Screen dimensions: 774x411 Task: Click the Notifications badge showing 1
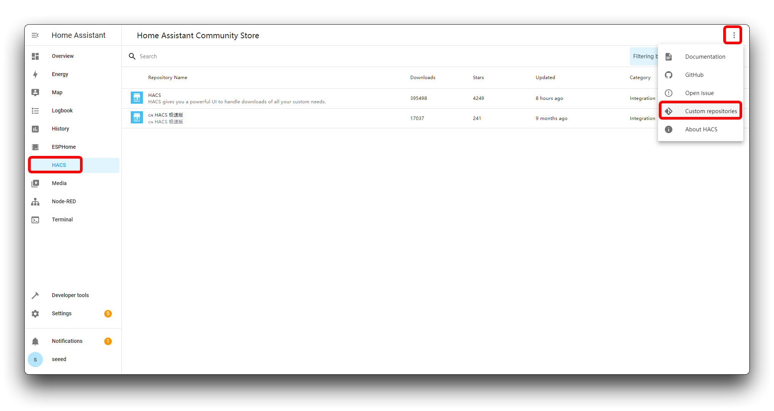[x=108, y=341]
